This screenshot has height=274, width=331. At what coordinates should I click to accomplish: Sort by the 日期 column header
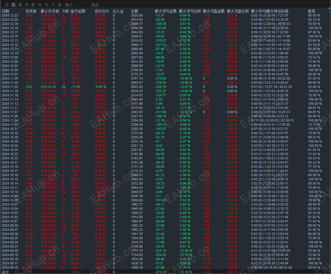coord(5,11)
